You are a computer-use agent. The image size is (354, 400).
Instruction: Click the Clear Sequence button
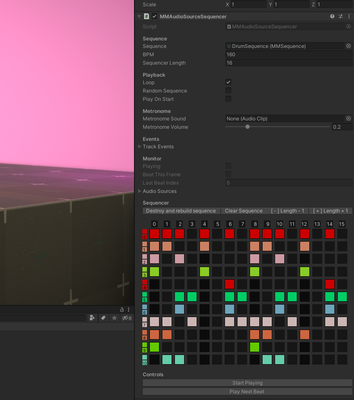point(243,211)
